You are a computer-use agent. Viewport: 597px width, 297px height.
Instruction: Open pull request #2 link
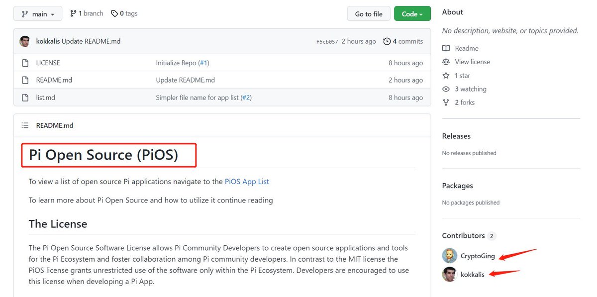pos(246,98)
